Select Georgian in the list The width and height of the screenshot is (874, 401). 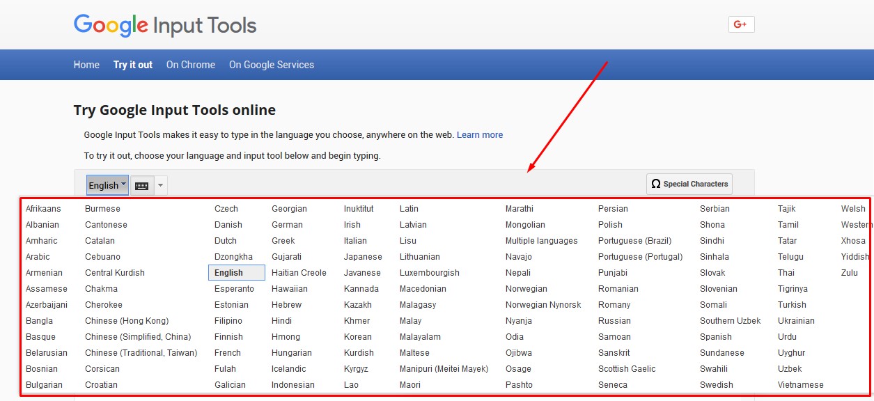pos(289,209)
